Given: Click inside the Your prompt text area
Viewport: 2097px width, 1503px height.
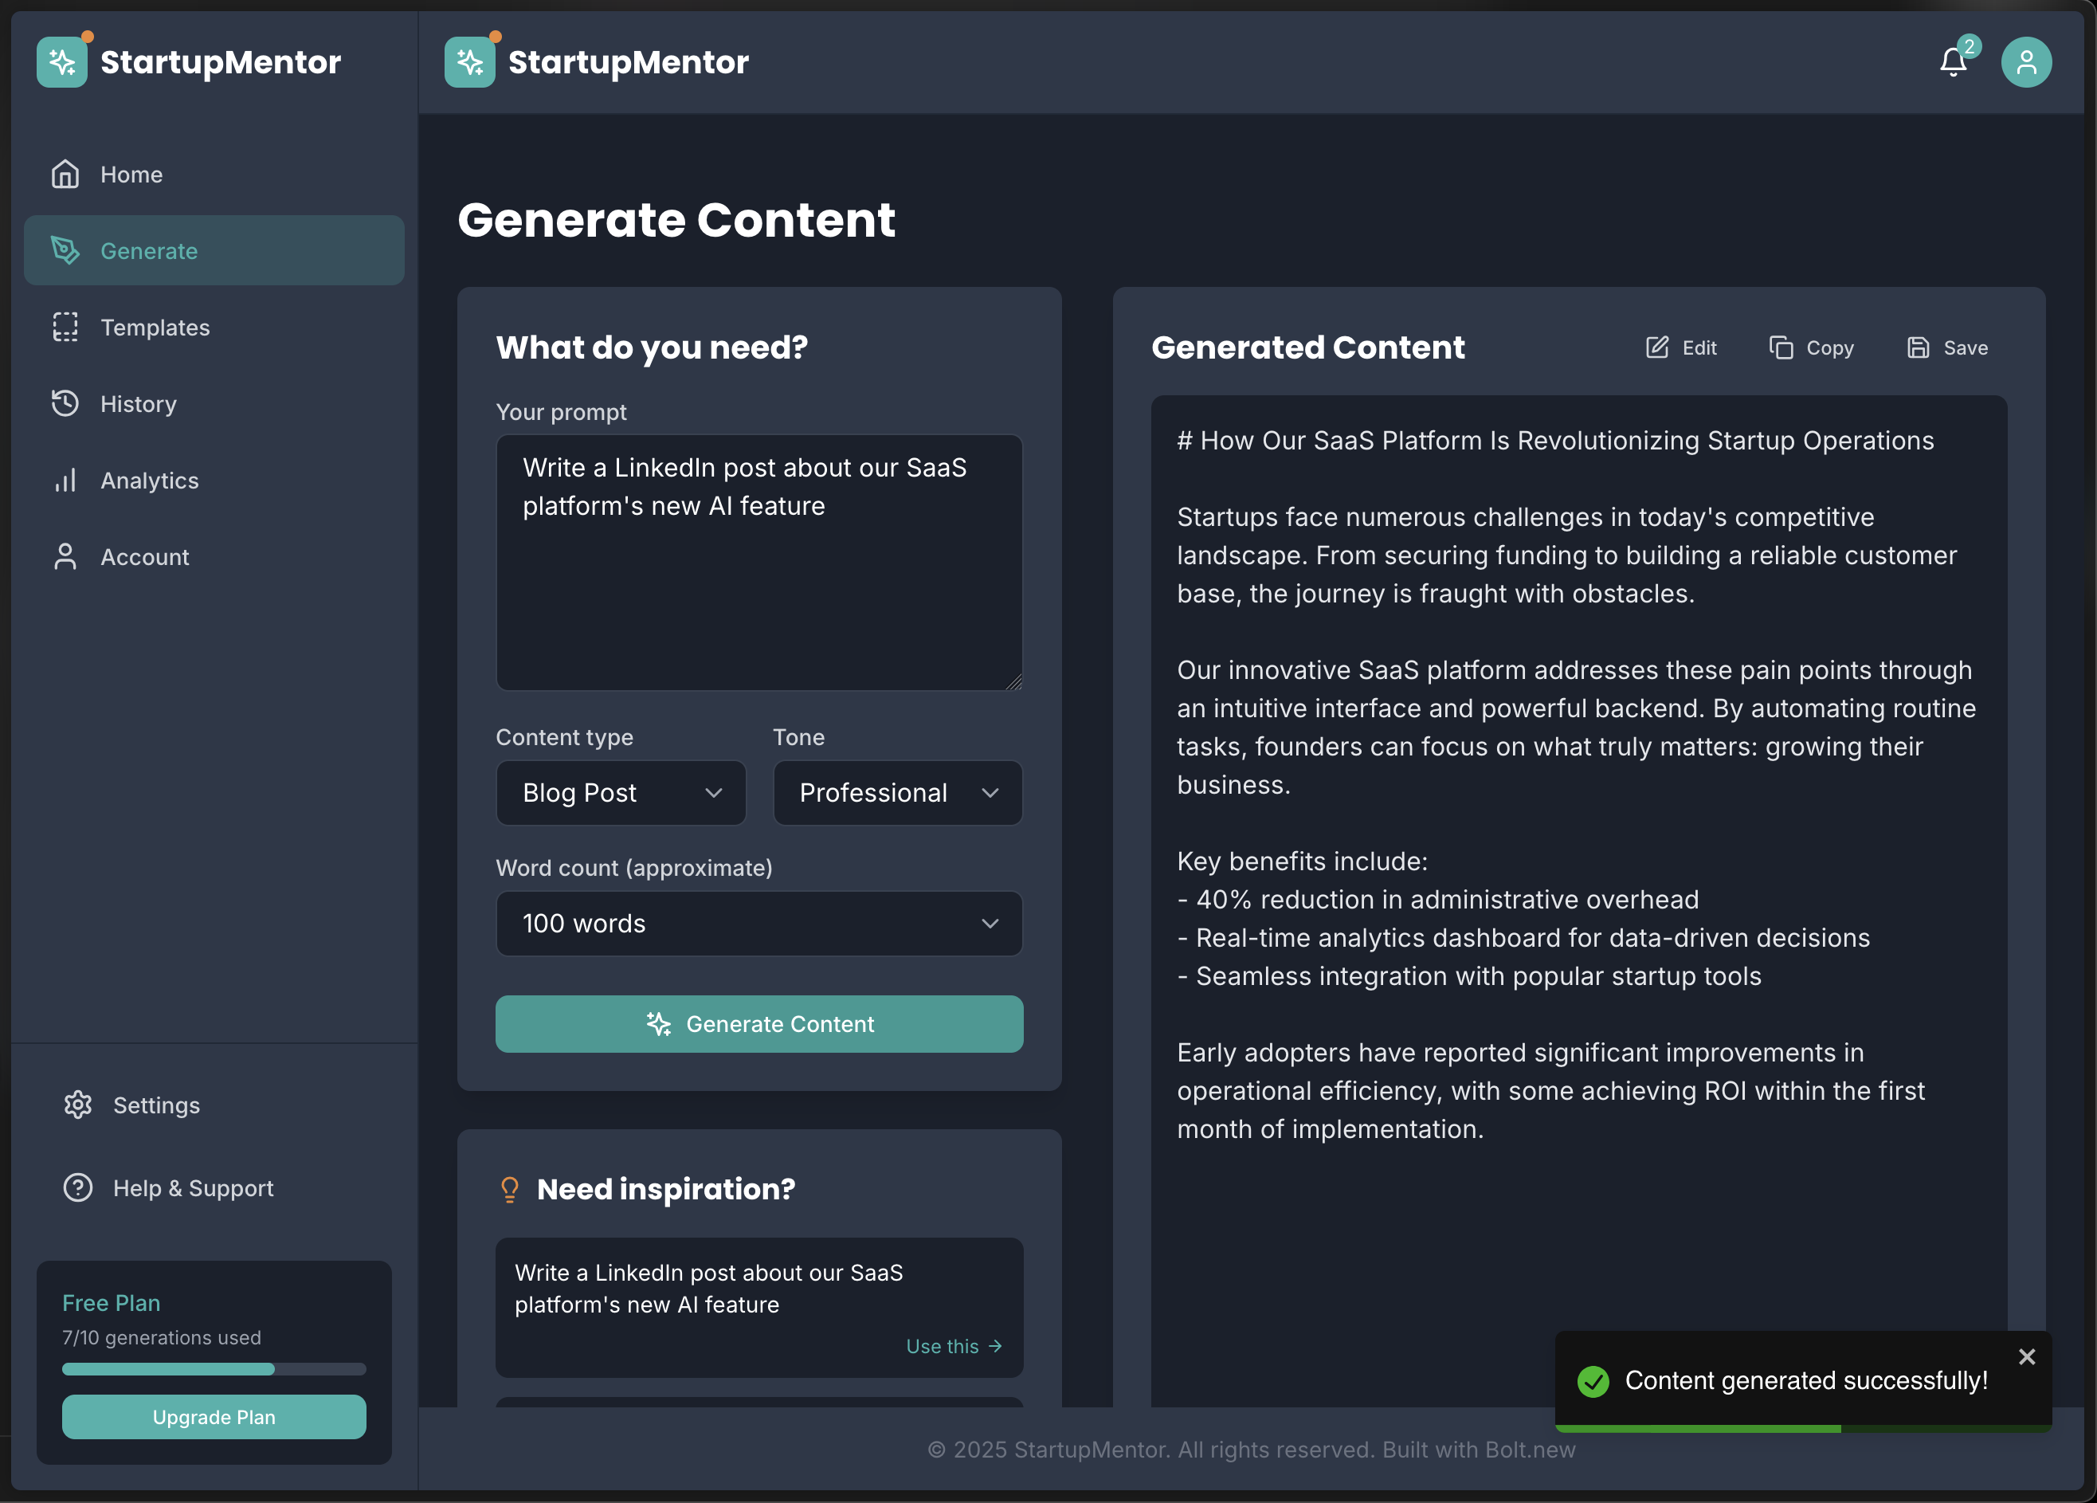Looking at the screenshot, I should 758,592.
